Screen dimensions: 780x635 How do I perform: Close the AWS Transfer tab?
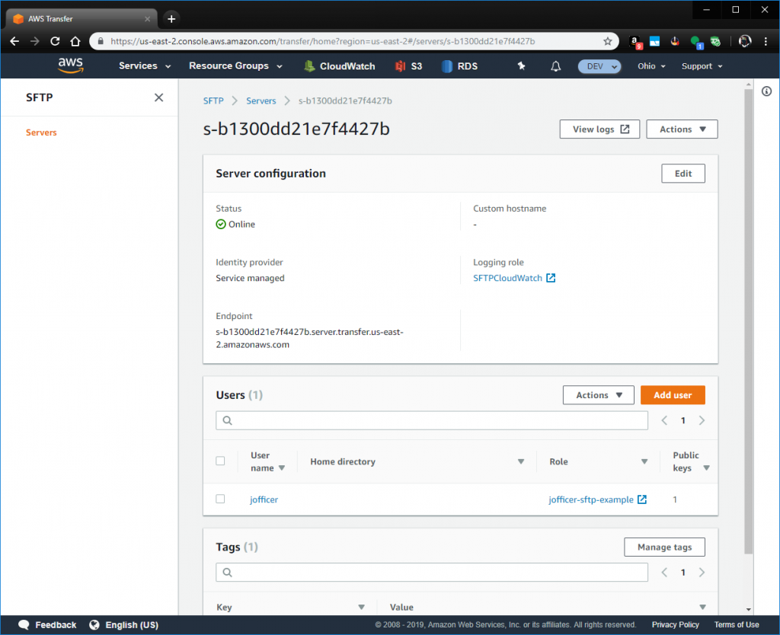(147, 19)
